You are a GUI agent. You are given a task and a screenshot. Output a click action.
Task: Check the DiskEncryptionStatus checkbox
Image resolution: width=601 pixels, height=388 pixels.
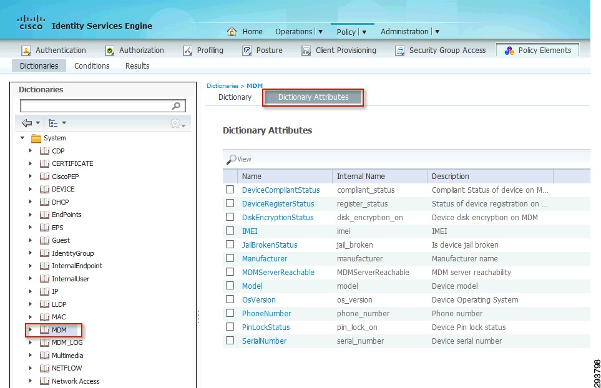pos(230,217)
